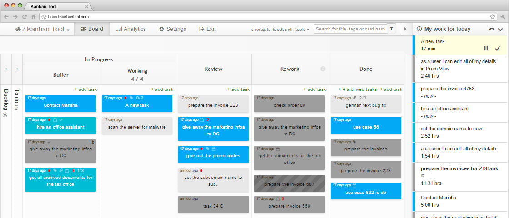Click the browser home icon

34,16
